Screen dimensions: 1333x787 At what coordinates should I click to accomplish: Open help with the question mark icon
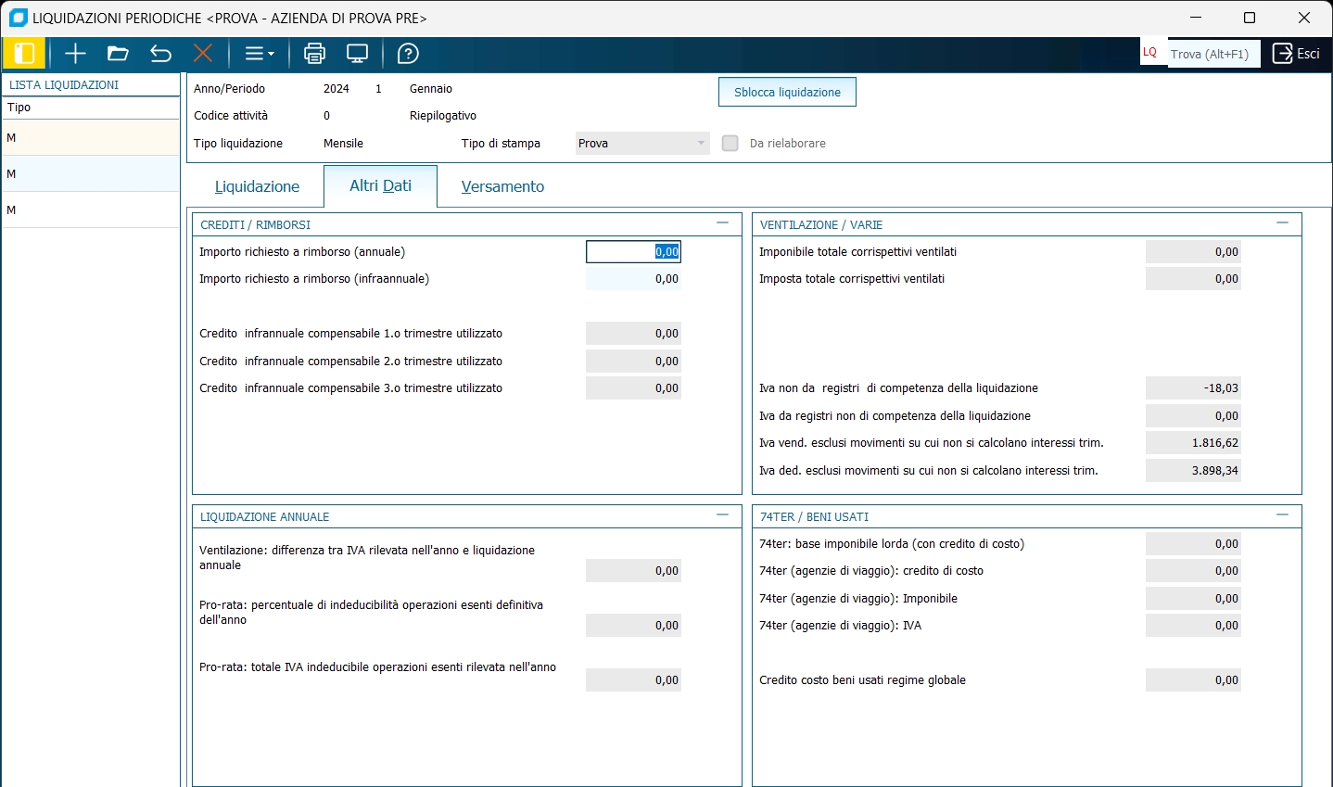point(408,54)
